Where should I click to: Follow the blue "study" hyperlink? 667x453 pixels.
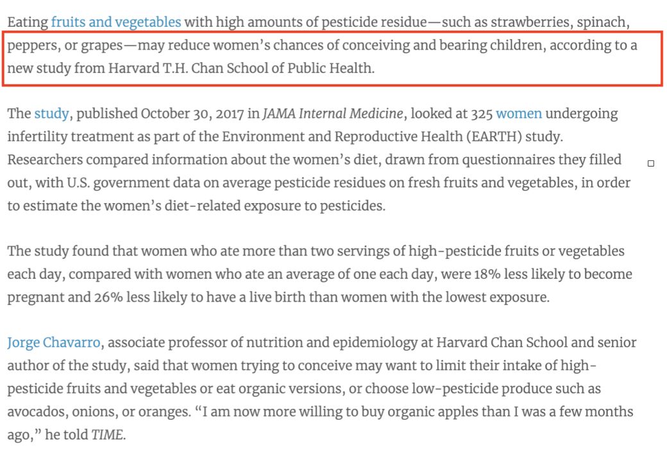[51, 114]
